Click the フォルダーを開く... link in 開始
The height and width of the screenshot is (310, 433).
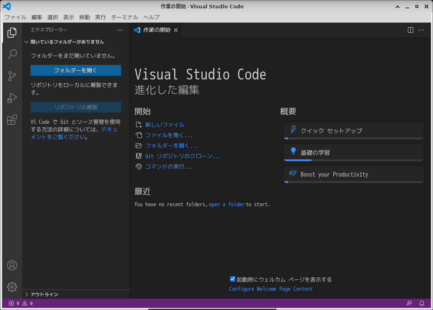[x=172, y=146]
